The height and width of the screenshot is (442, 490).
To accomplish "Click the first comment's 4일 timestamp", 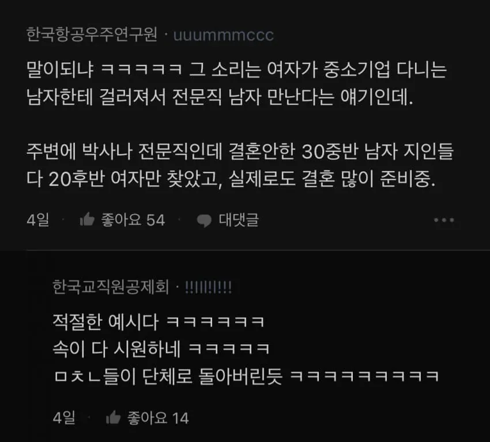I will coord(38,220).
